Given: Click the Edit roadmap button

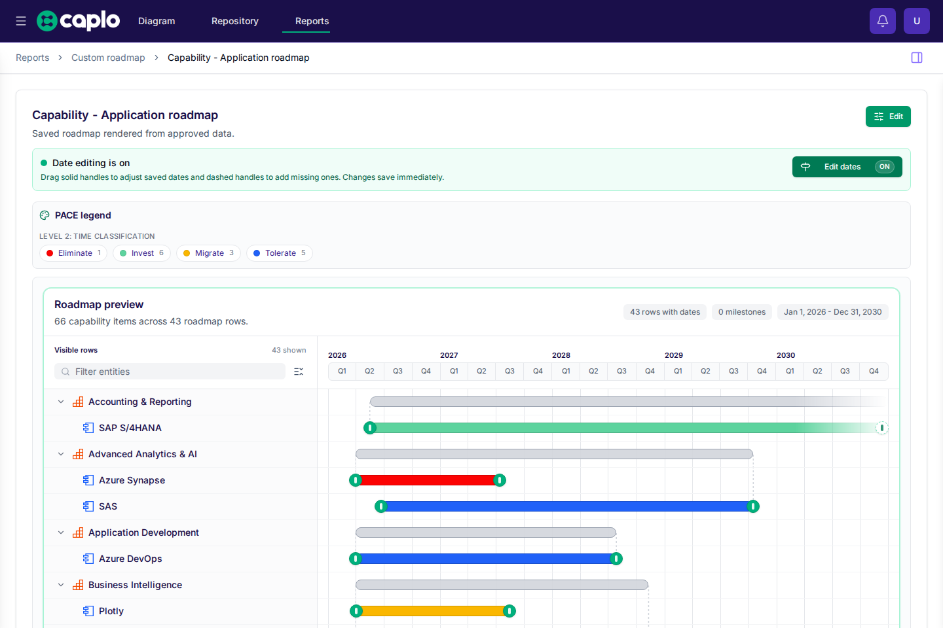Looking at the screenshot, I should point(888,116).
